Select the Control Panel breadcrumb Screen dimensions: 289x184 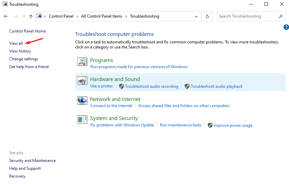pyautogui.click(x=60, y=16)
